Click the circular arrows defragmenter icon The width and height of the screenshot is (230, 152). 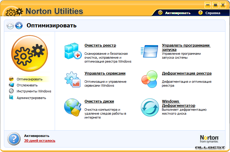150,107
